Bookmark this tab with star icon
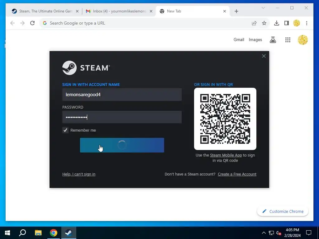 [264, 23]
